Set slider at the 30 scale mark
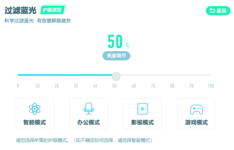 76,86
